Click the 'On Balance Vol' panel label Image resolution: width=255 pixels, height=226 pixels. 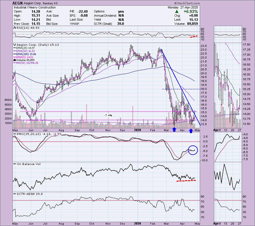[29, 164]
